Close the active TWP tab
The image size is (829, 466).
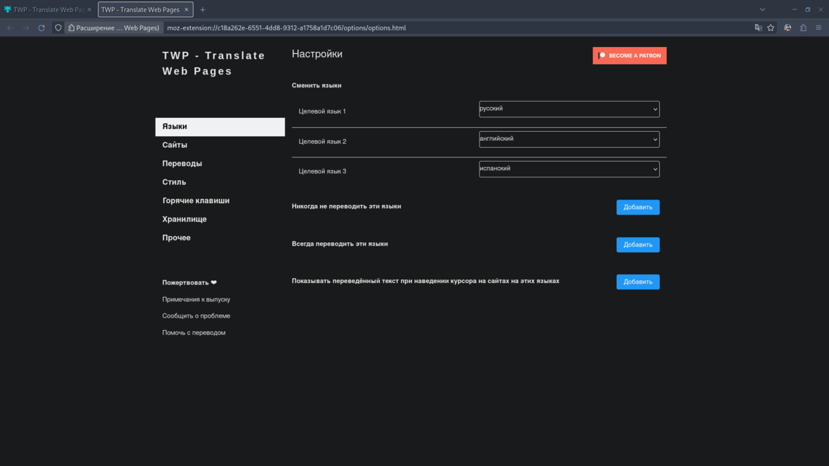[187, 10]
